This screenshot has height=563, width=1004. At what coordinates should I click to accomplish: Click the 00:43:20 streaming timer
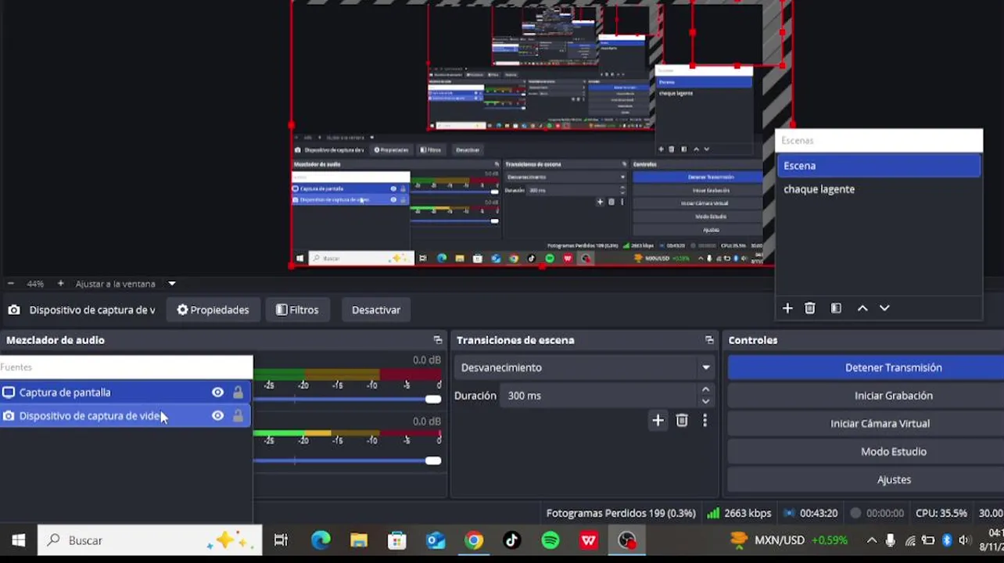coord(811,514)
